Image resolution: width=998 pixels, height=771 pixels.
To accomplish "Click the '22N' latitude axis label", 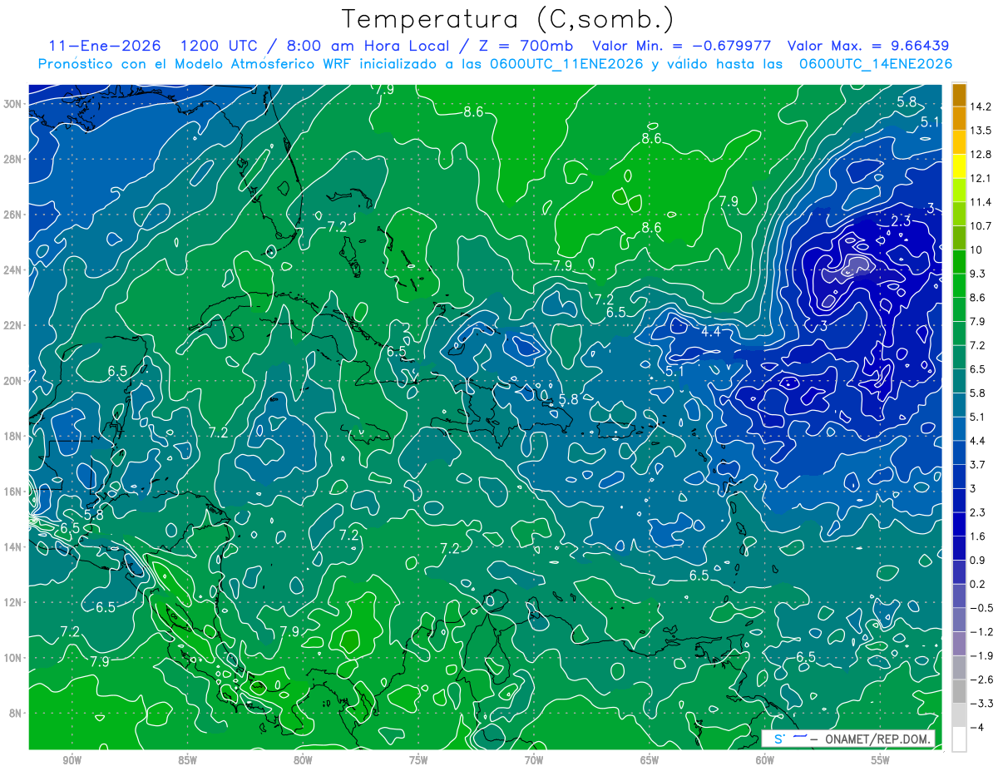I will pos(12,325).
